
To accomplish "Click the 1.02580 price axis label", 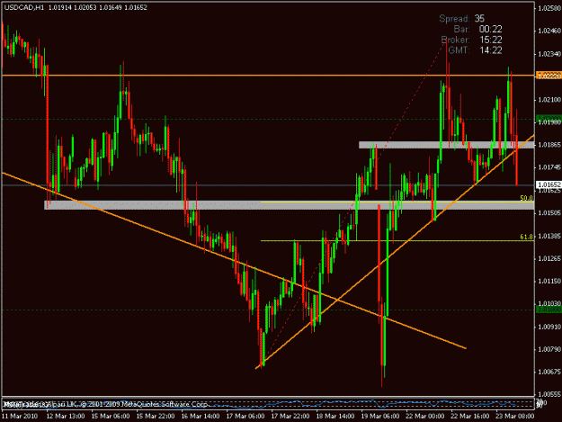I will coord(549,9).
